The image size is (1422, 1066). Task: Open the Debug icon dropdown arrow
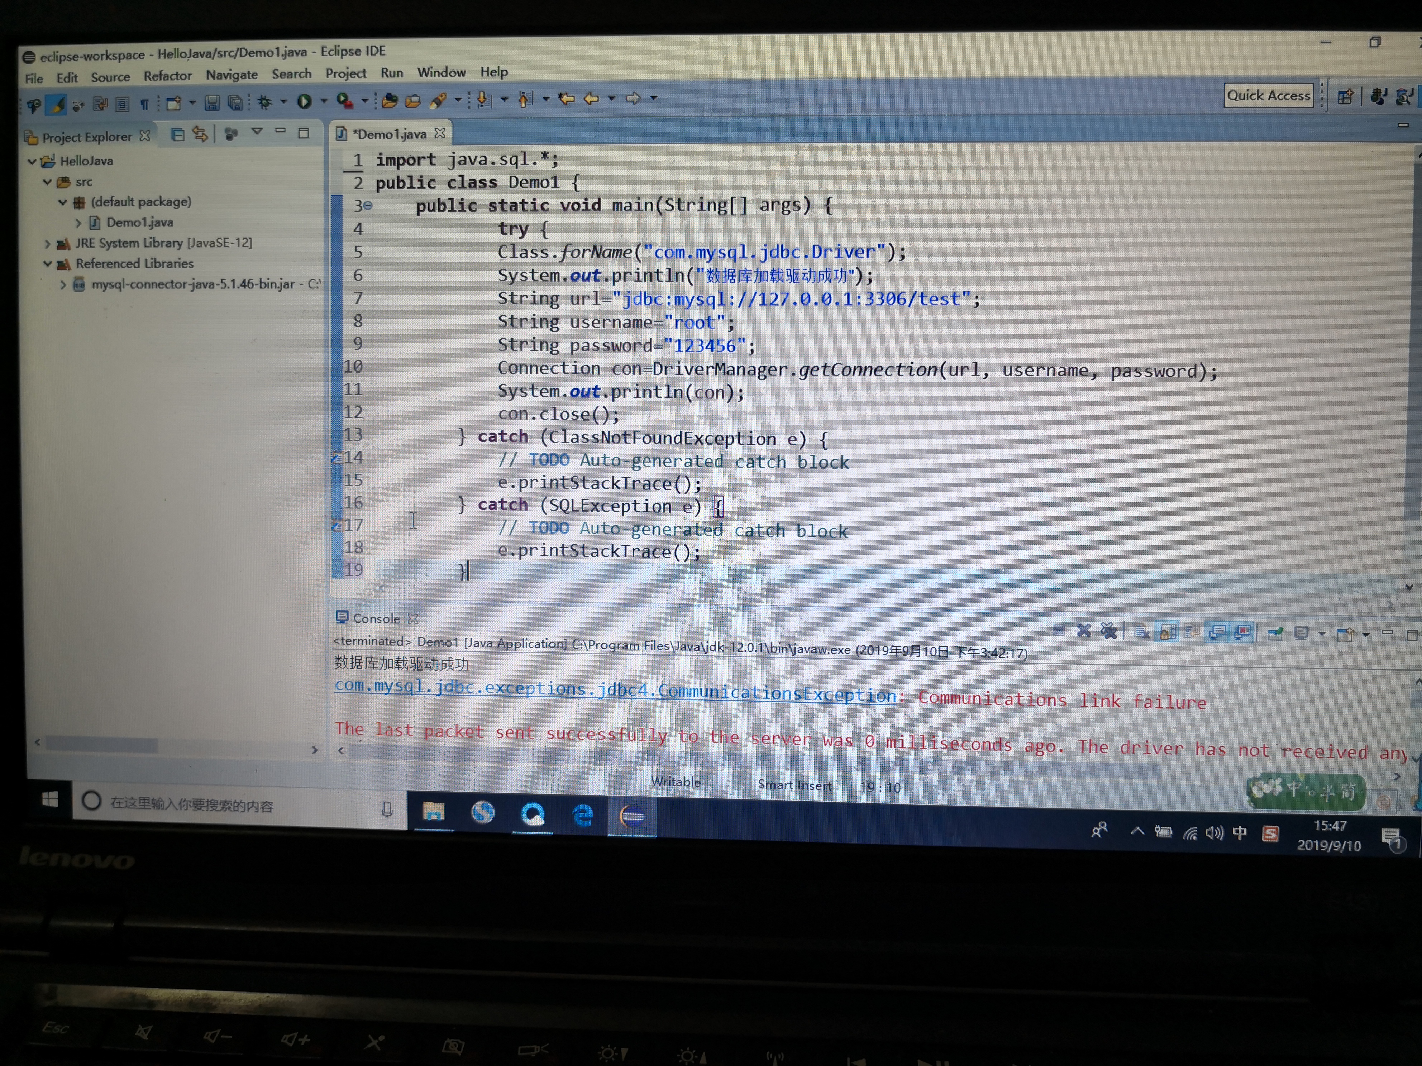[x=283, y=101]
